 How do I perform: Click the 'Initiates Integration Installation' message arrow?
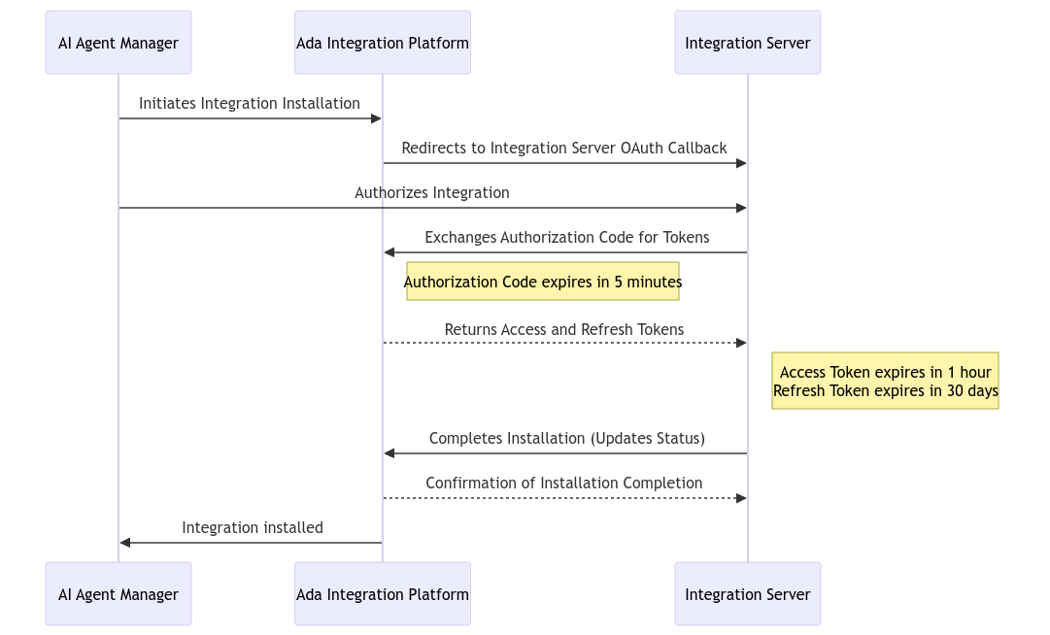pos(250,117)
